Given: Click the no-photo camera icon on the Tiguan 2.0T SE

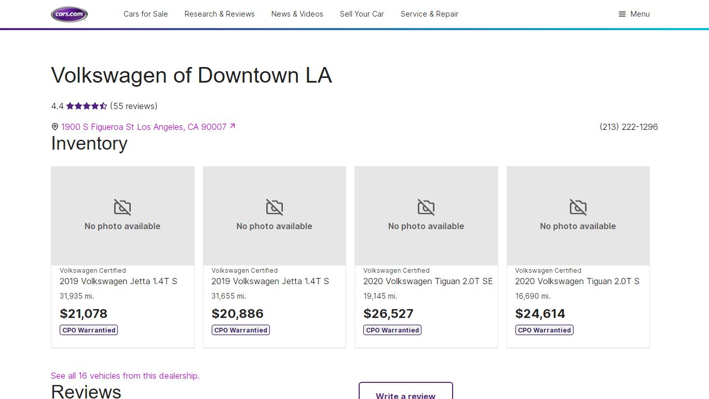Looking at the screenshot, I should 426,207.
